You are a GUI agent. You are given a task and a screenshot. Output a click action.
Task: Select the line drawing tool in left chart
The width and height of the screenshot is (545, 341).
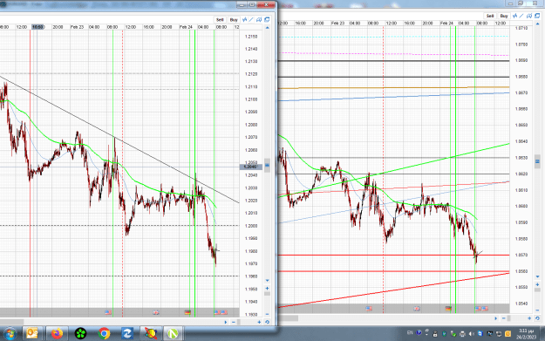[x=251, y=20]
